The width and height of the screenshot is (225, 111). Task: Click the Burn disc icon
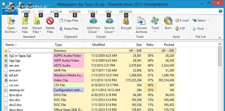click(168, 21)
